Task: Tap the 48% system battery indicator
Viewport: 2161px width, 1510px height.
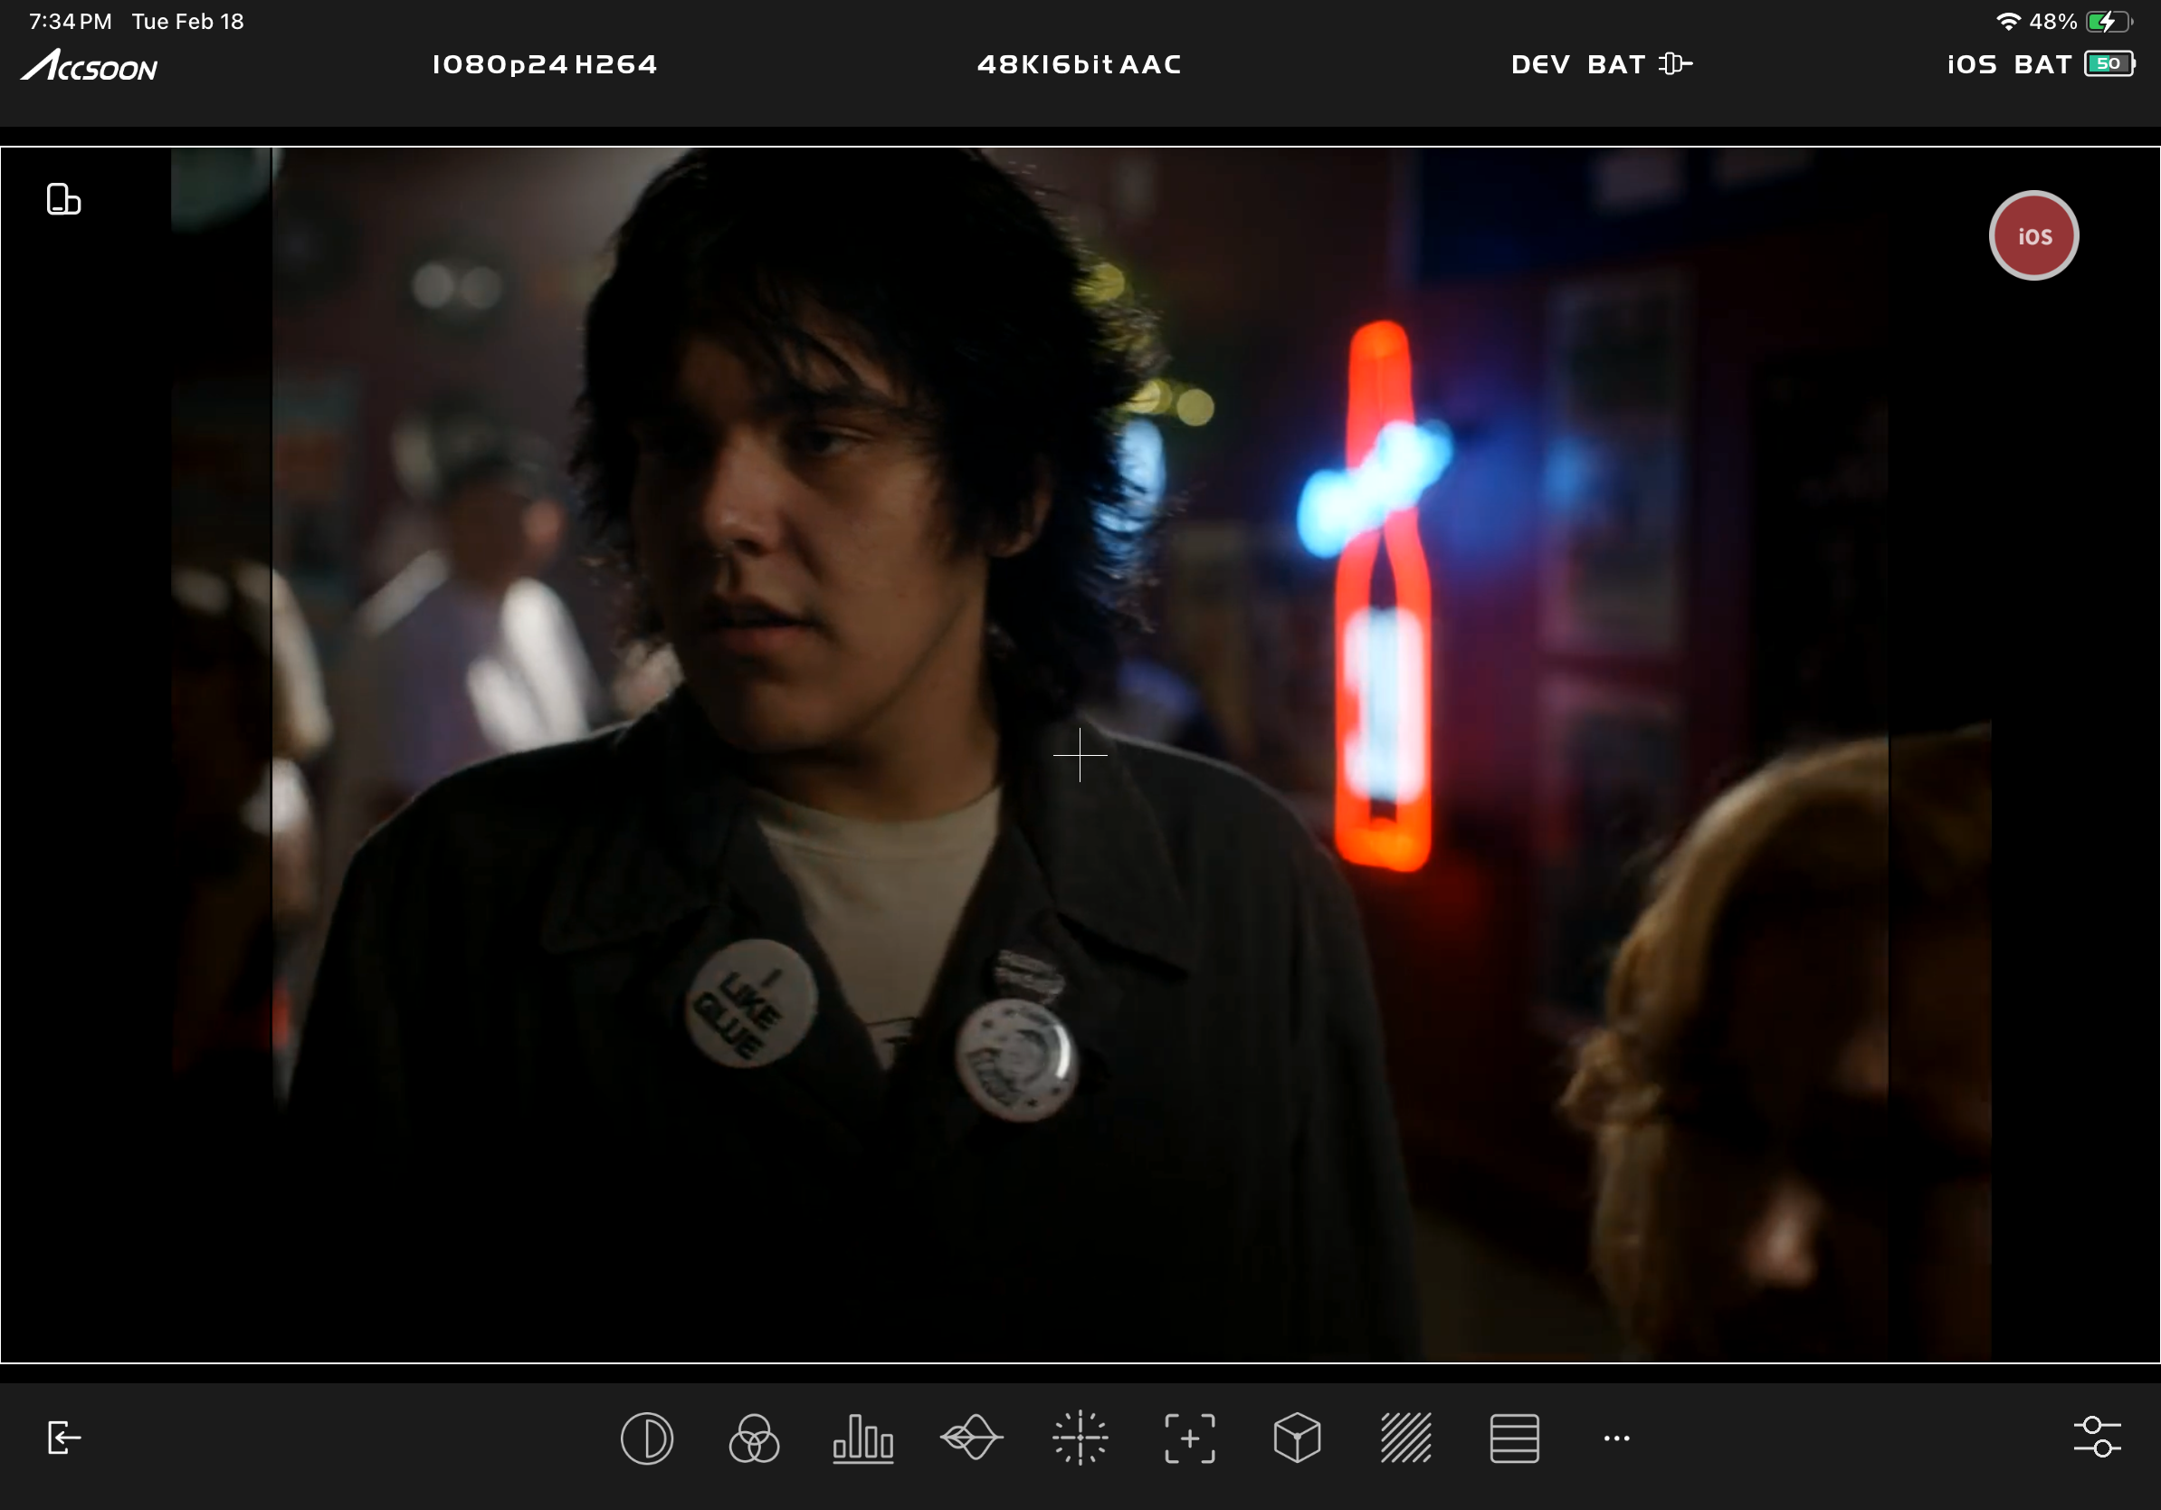Action: 2081,21
